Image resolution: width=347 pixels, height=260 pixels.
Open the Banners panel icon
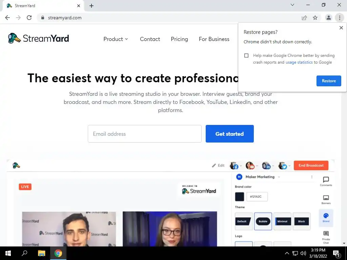click(x=326, y=199)
